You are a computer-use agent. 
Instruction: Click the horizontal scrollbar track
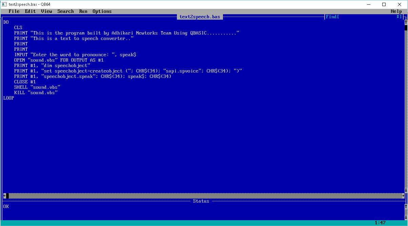[x=203, y=196]
